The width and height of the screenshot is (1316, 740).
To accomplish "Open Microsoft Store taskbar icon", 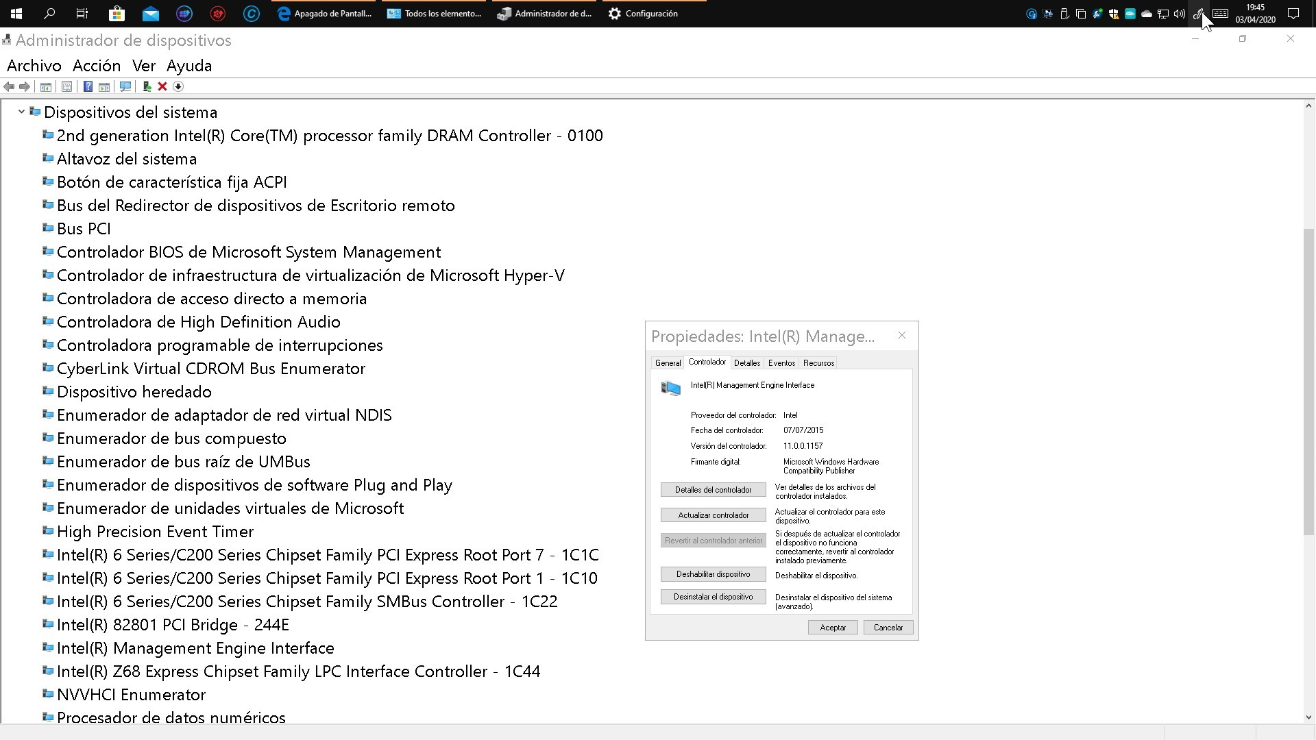I will point(117,14).
